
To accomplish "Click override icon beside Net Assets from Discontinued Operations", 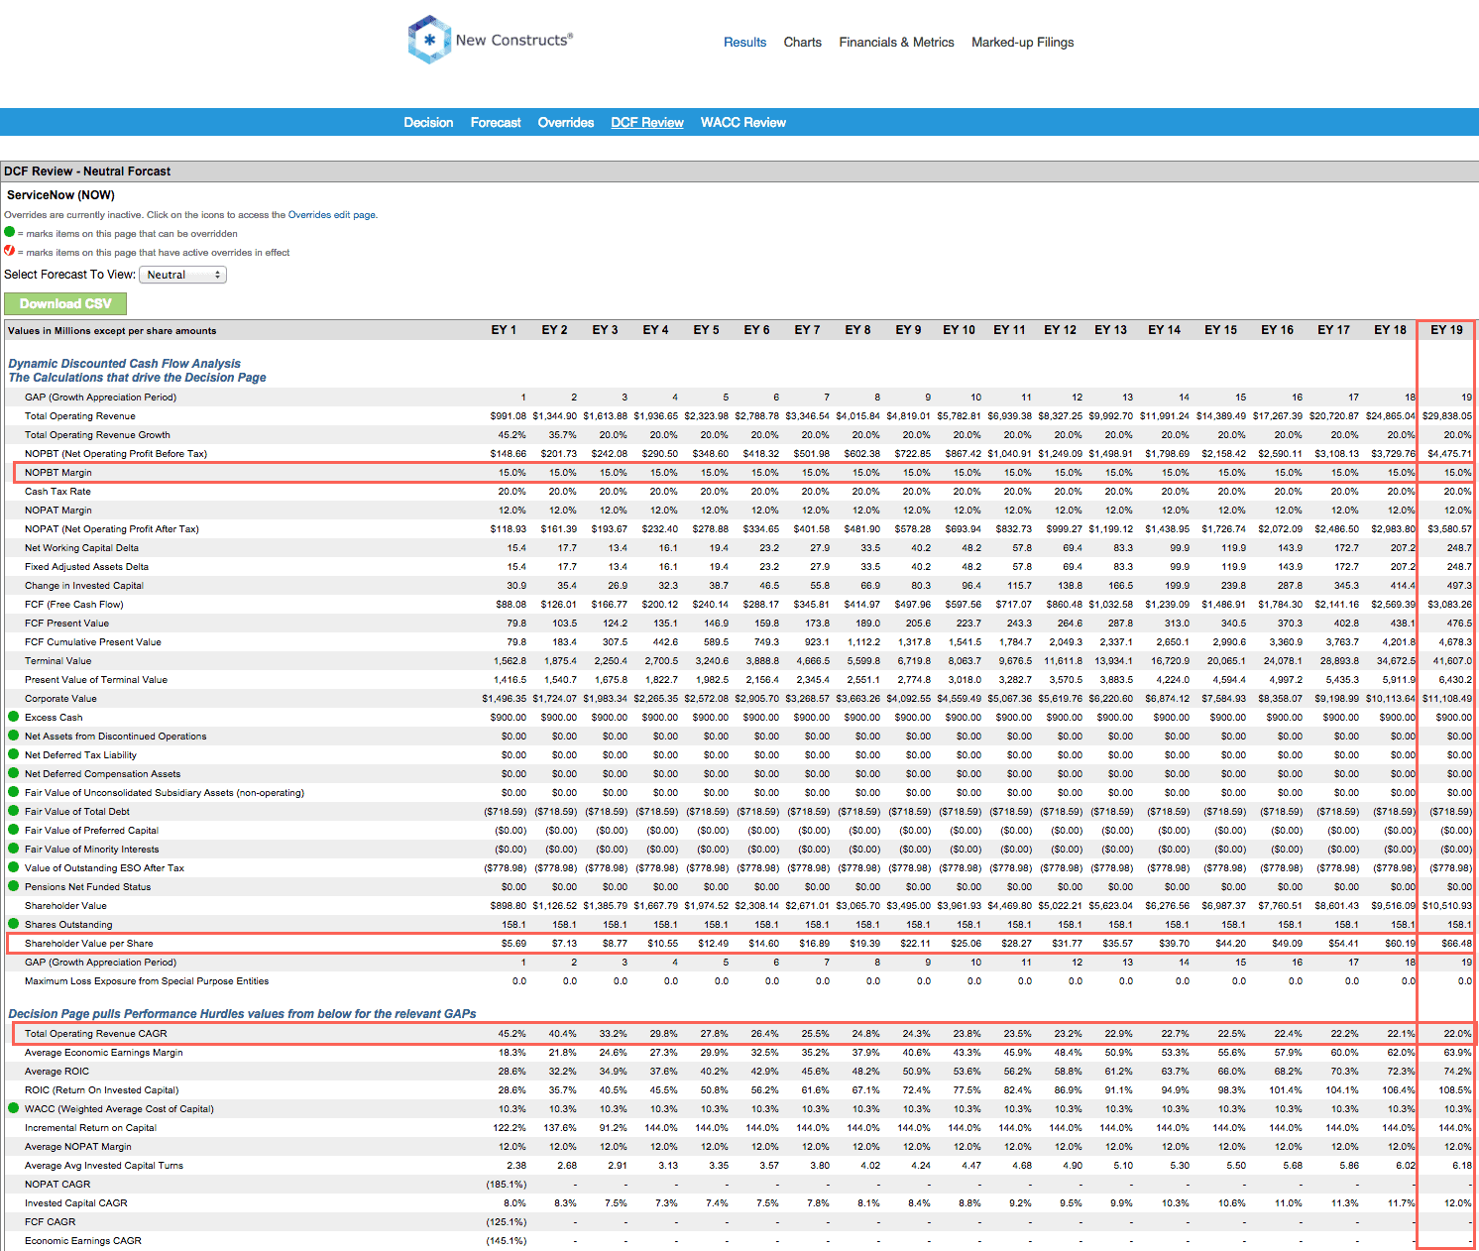I will 12,736.
